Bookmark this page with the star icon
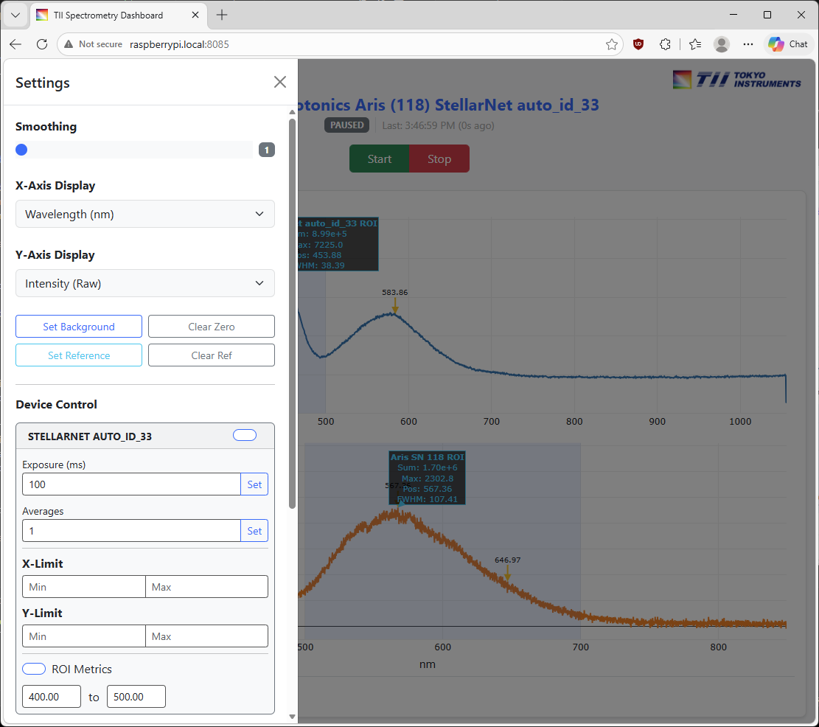The width and height of the screenshot is (819, 727). pos(611,44)
